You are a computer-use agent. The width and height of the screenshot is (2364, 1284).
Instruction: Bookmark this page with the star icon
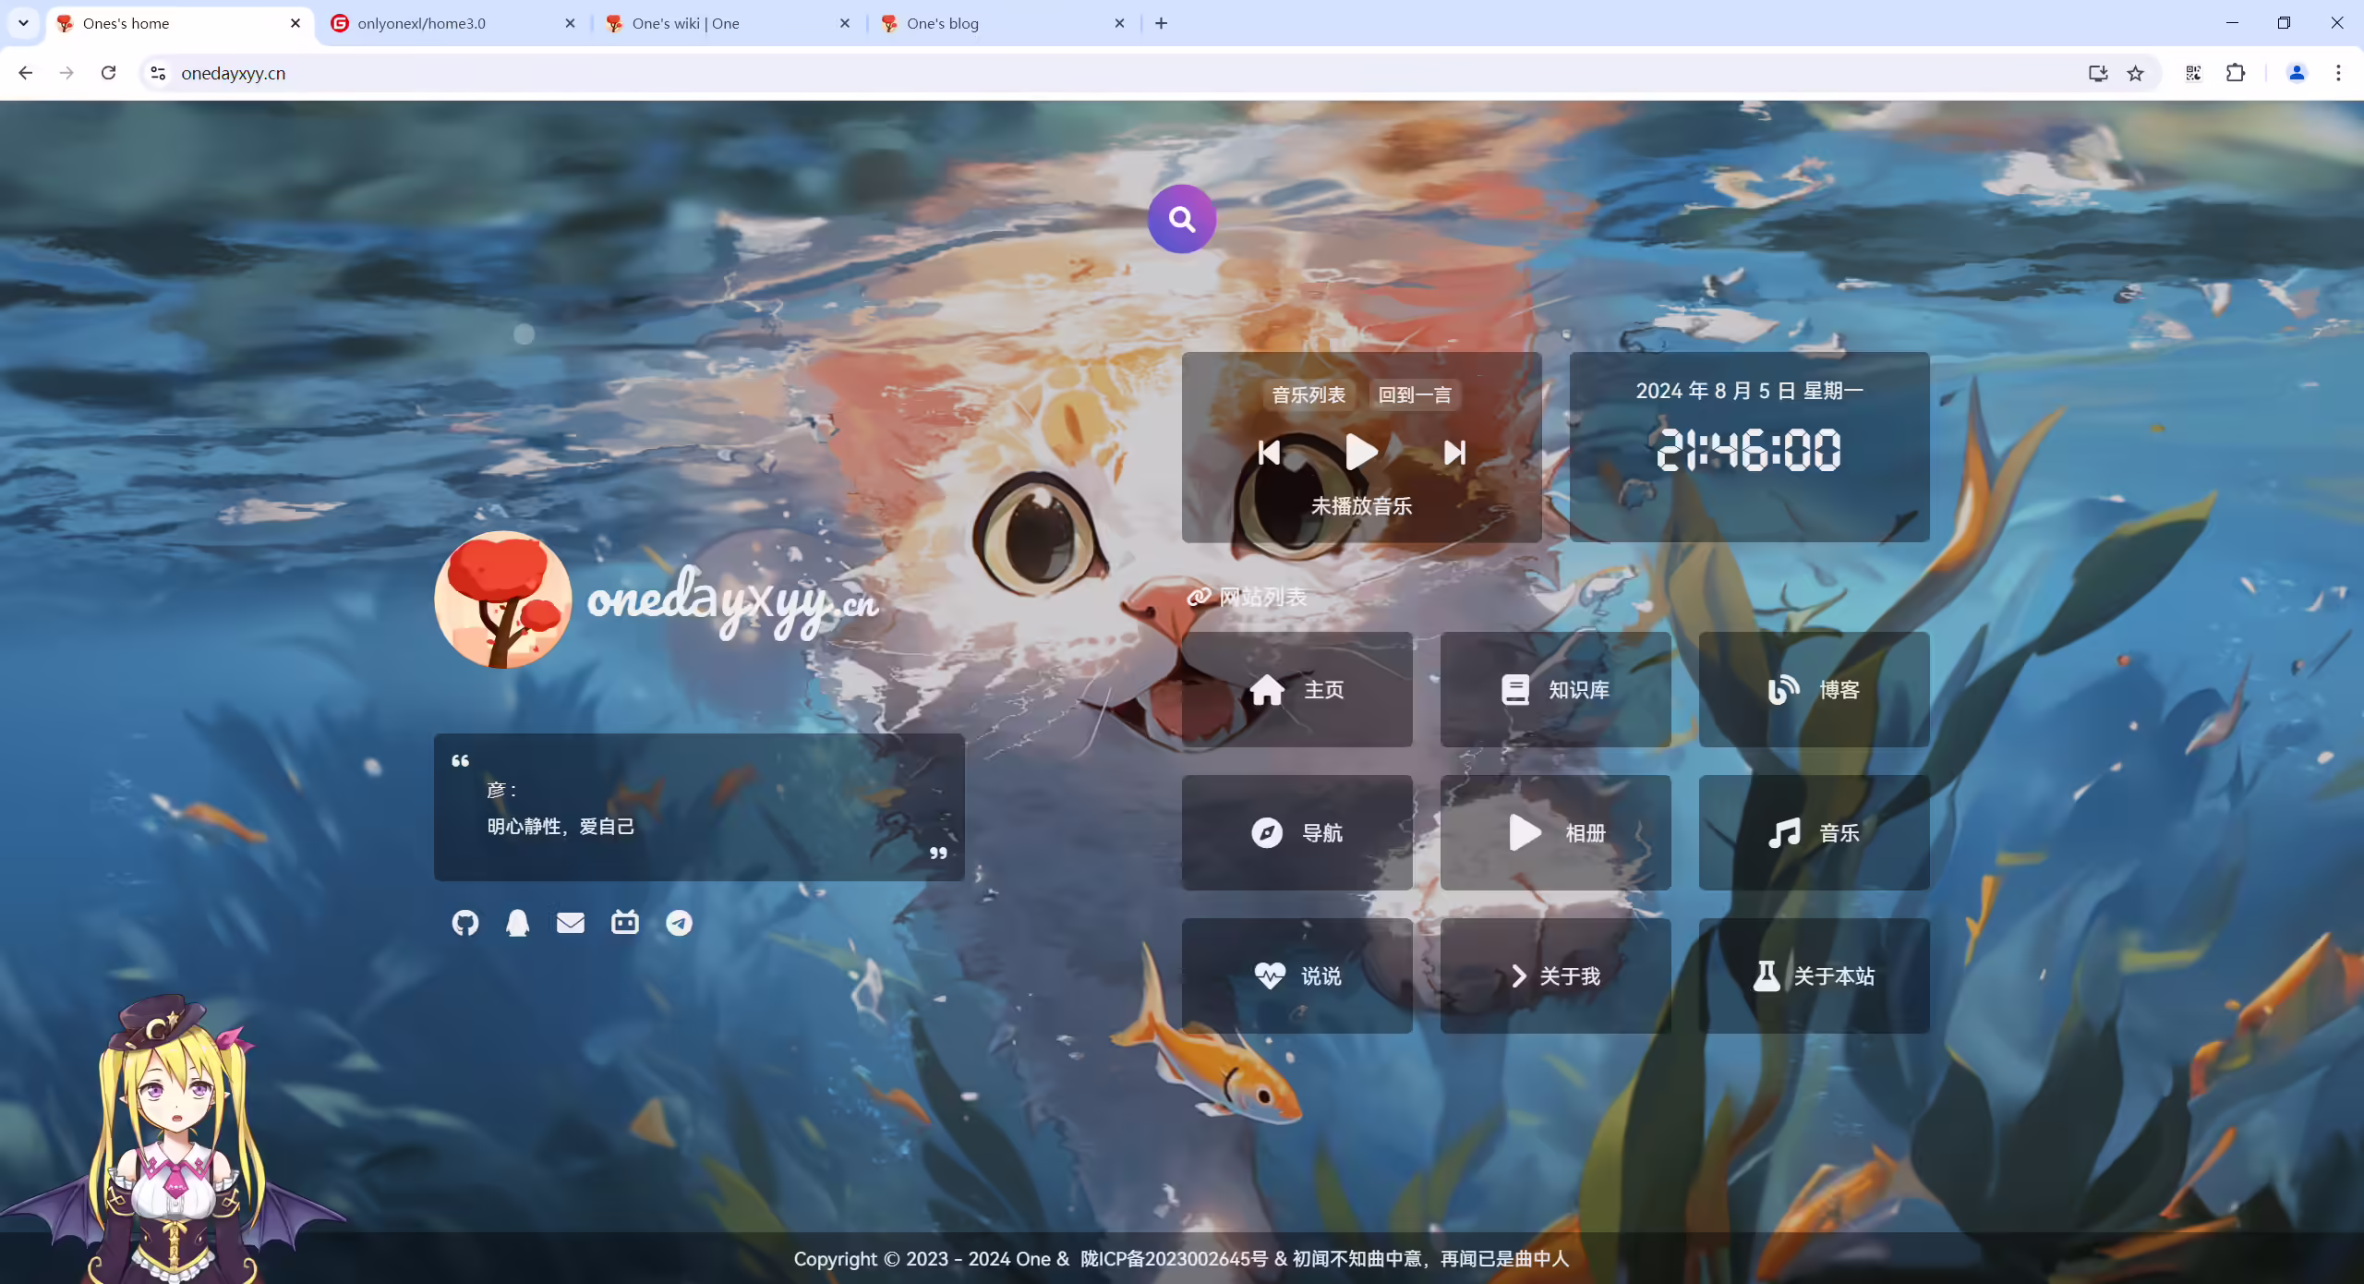click(2135, 73)
